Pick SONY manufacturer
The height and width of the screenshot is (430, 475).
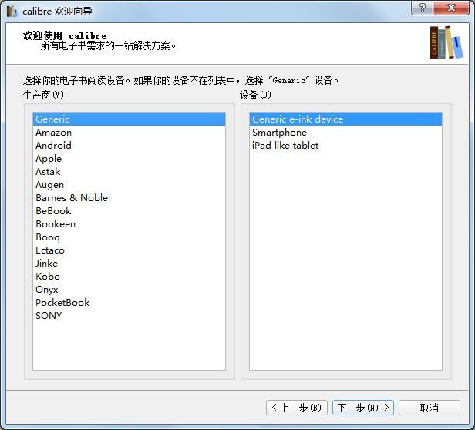coord(129,315)
